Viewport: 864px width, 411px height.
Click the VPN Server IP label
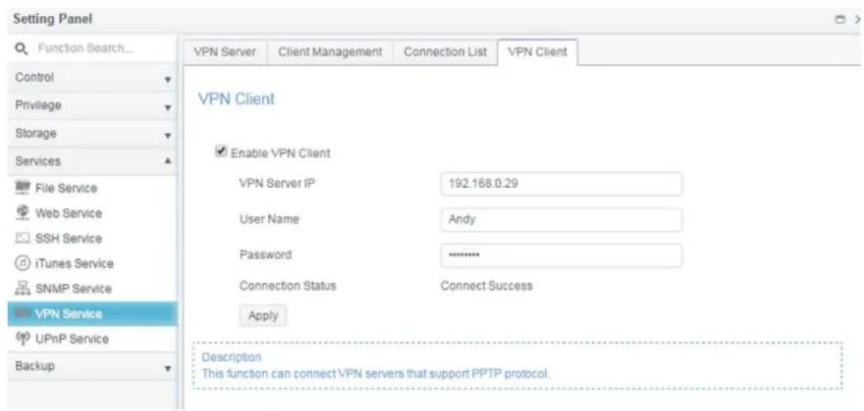click(x=277, y=184)
